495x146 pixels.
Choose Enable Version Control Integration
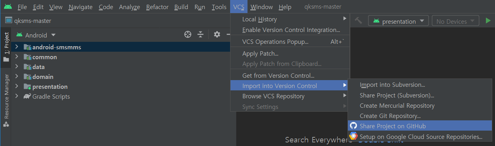pos(290,30)
